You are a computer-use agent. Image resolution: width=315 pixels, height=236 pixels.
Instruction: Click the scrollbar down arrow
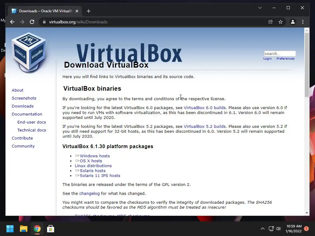pyautogui.click(x=307, y=213)
